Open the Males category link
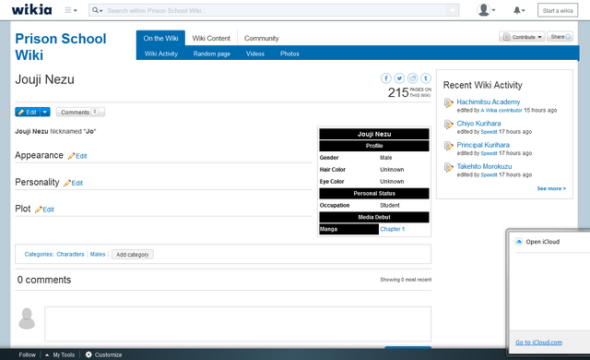Screen dimensions: 590x360 point(98,254)
